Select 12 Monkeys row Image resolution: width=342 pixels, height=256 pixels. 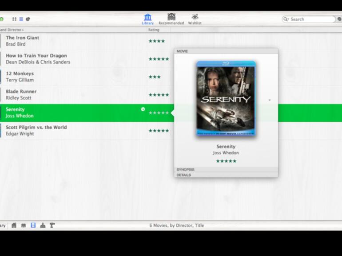85,77
